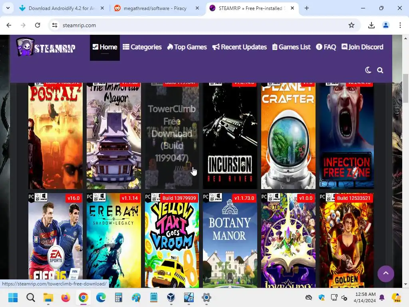Open a new browser tab

[x=307, y=8]
